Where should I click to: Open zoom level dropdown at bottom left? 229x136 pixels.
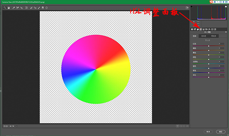16,126
